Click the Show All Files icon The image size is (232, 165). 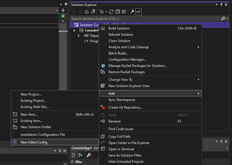click(124, 12)
